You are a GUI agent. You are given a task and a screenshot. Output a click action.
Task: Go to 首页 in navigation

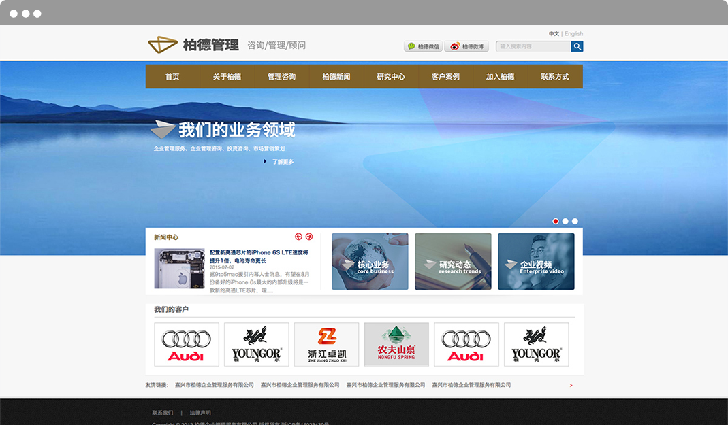pos(173,76)
